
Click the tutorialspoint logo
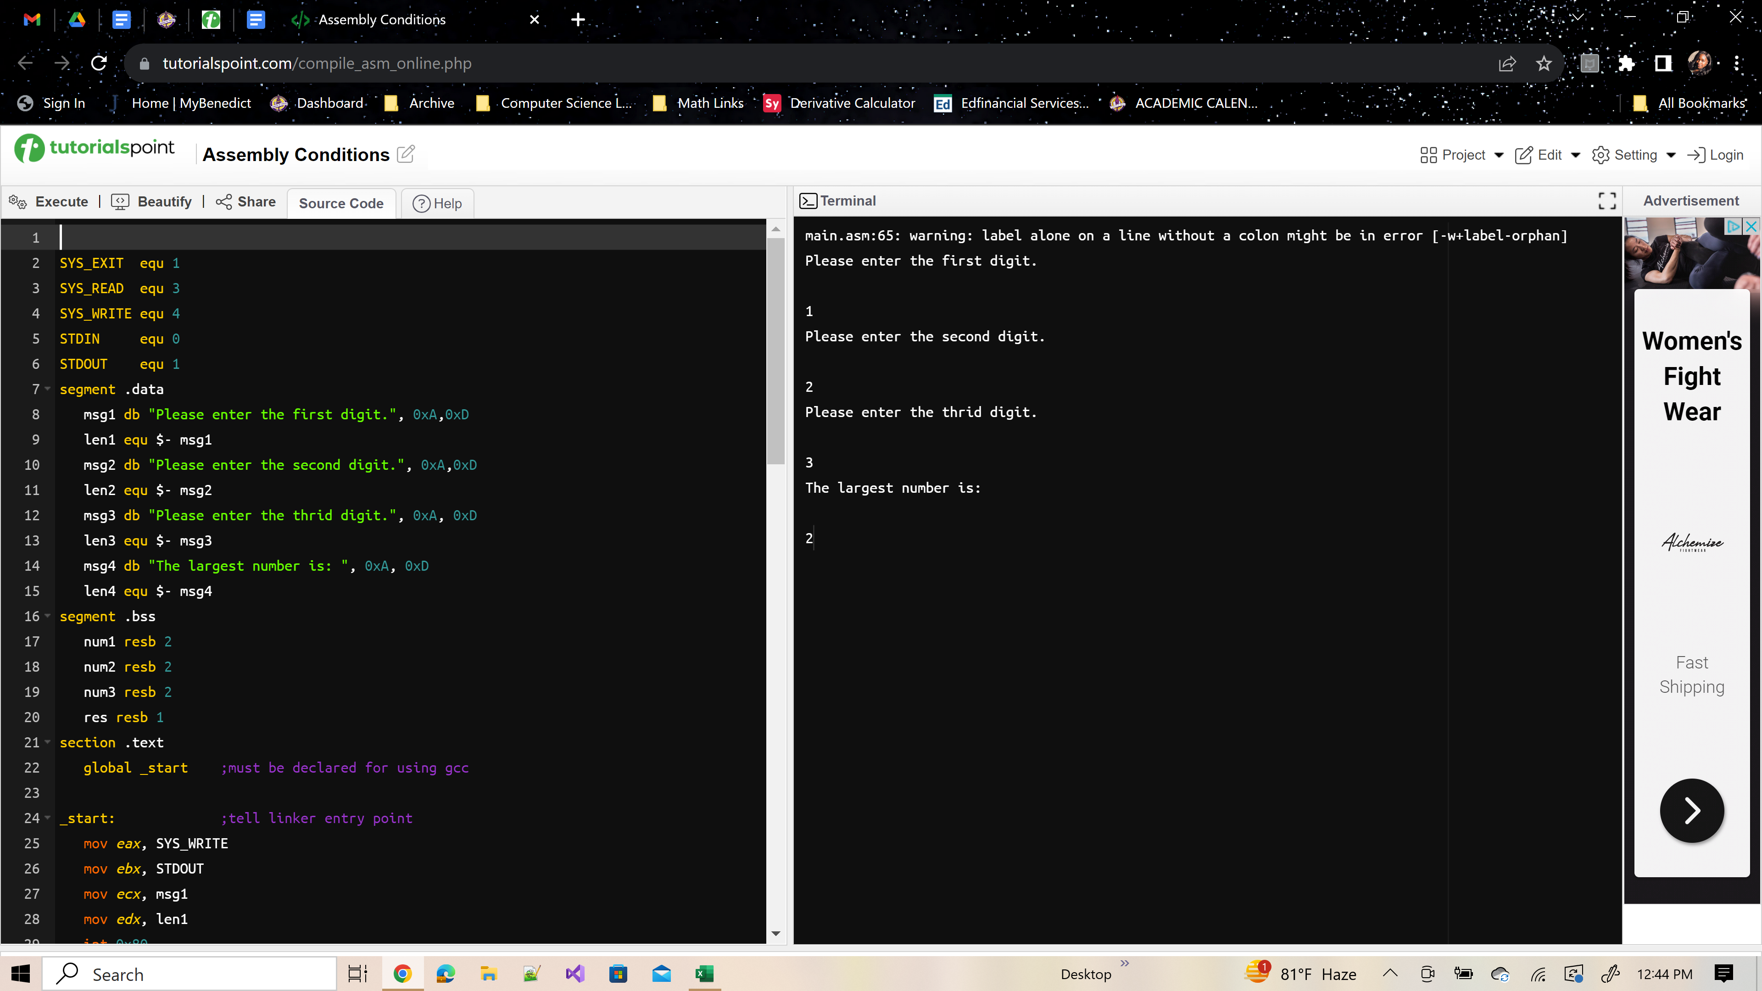pos(94,147)
